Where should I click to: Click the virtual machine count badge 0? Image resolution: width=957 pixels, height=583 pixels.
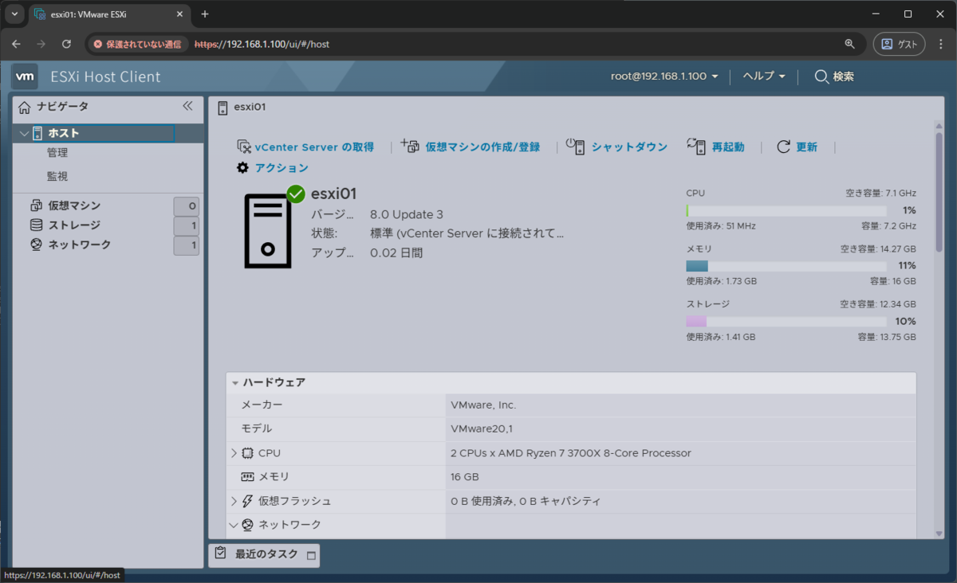(x=187, y=206)
